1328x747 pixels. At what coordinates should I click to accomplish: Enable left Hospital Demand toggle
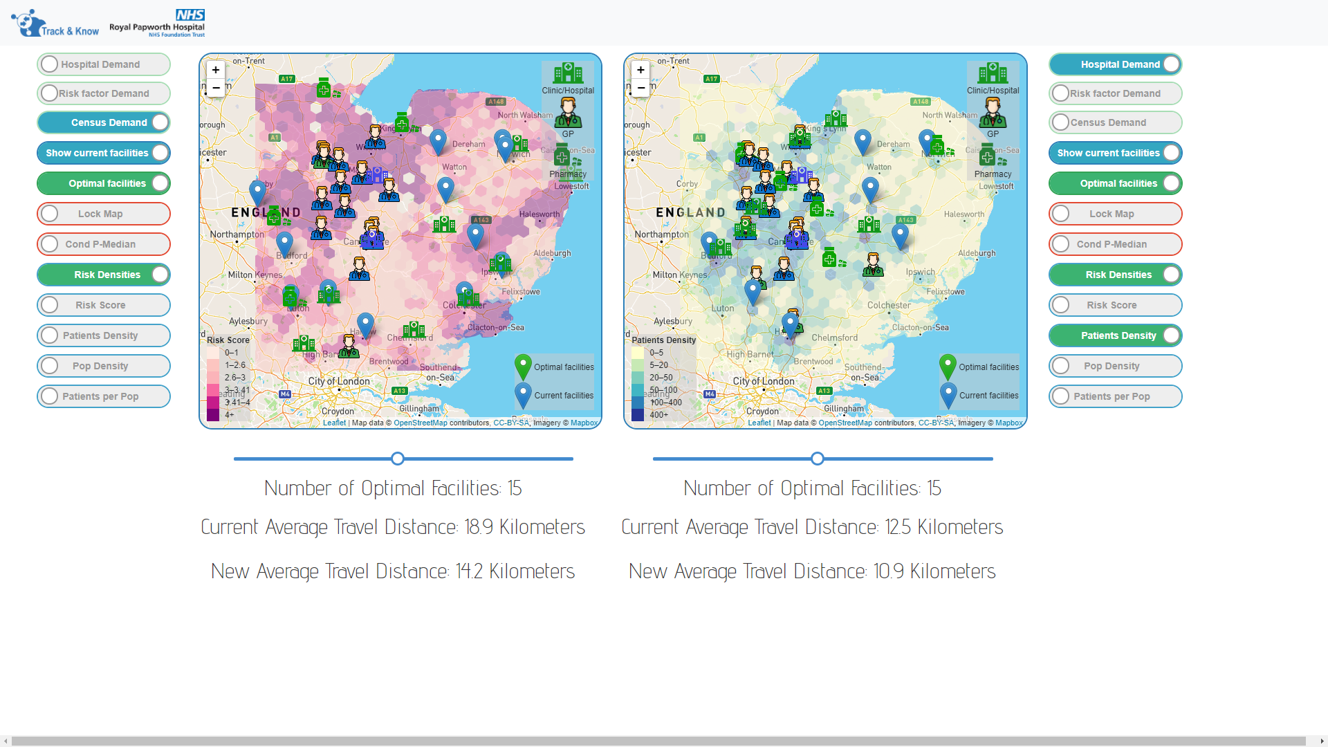tap(104, 64)
